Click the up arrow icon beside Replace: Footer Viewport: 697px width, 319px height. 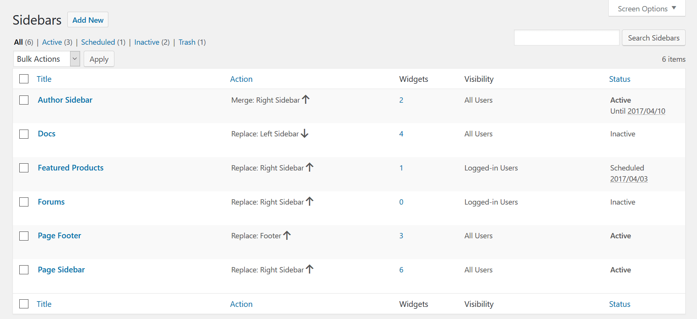[x=287, y=236]
